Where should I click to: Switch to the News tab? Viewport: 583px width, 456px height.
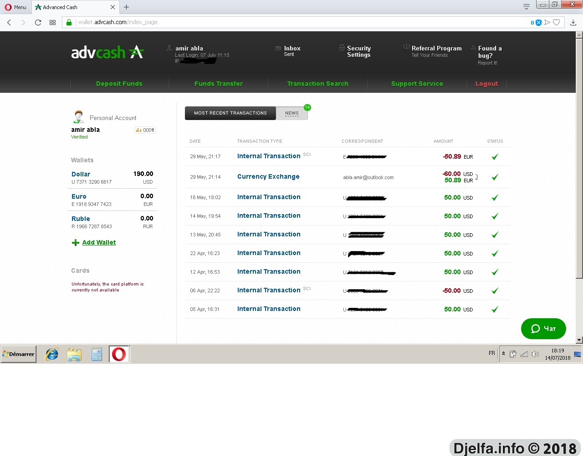point(292,113)
